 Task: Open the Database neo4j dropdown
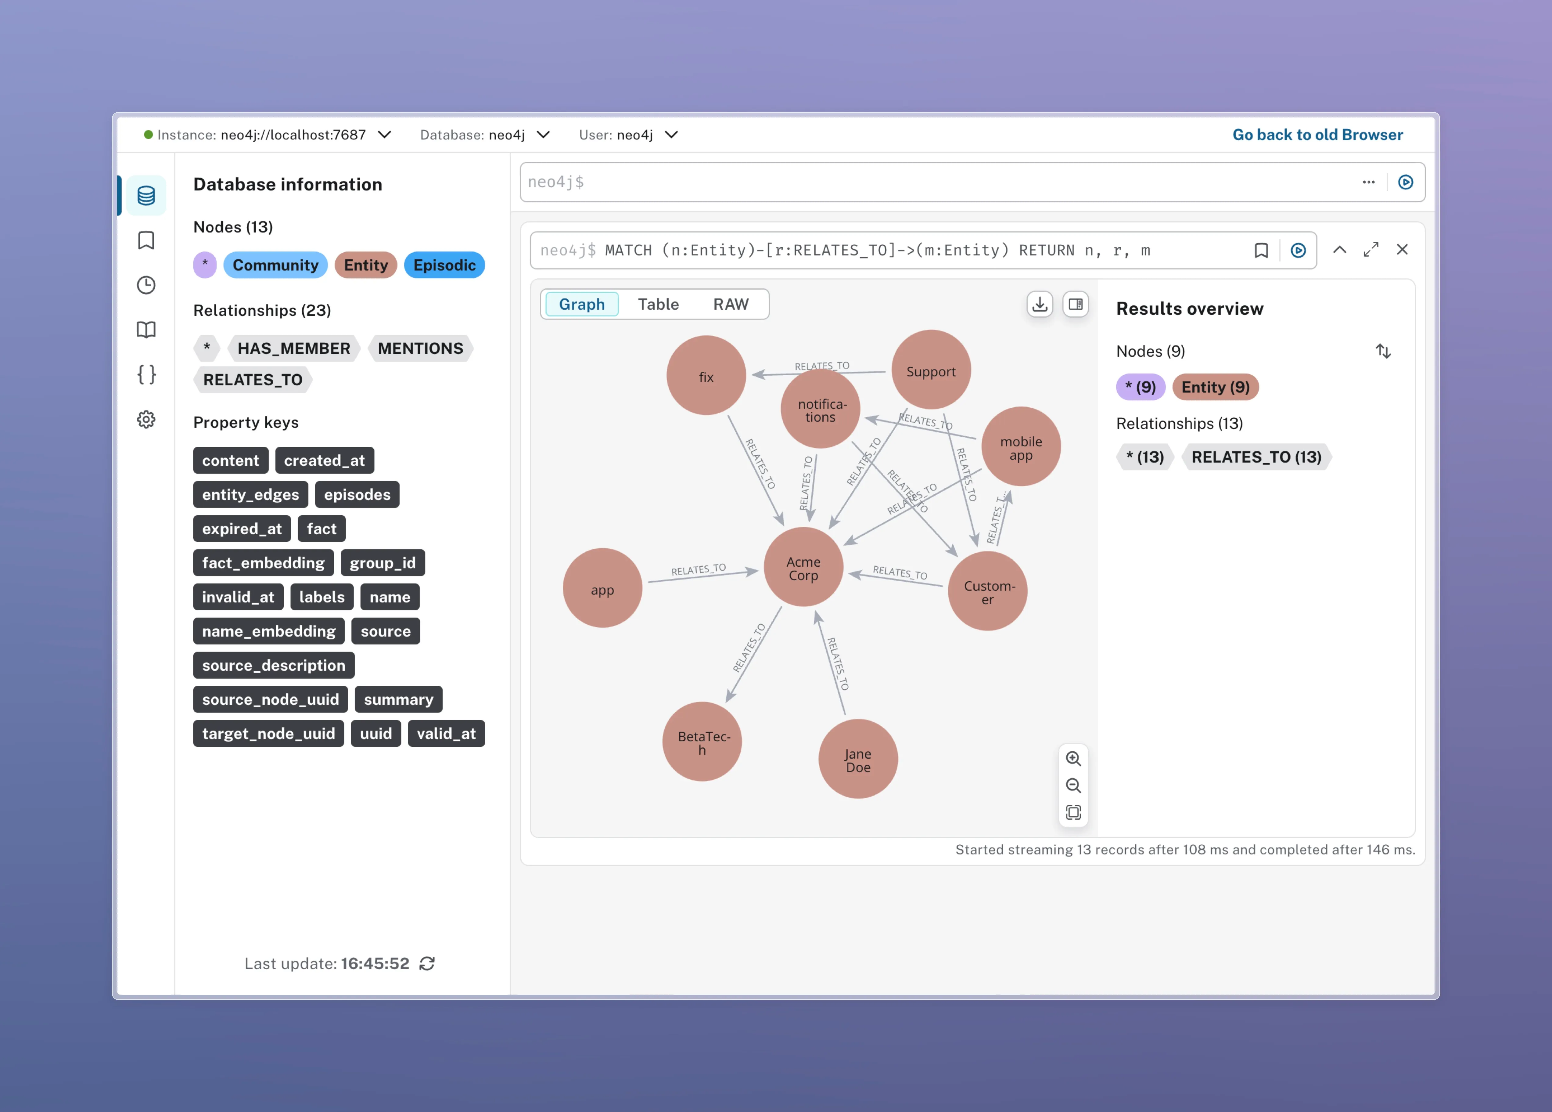pyautogui.click(x=543, y=135)
